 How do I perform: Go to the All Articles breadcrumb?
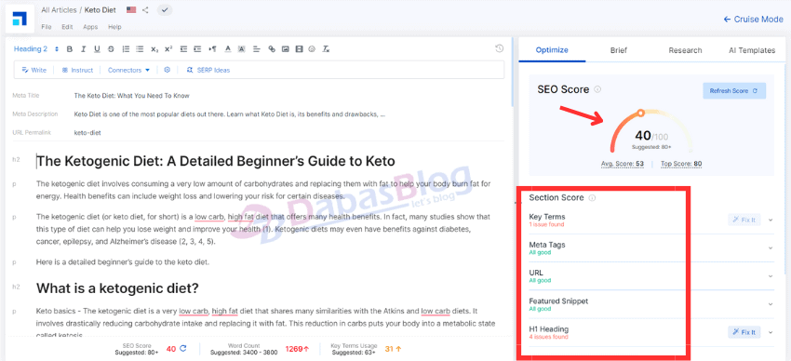tap(59, 10)
